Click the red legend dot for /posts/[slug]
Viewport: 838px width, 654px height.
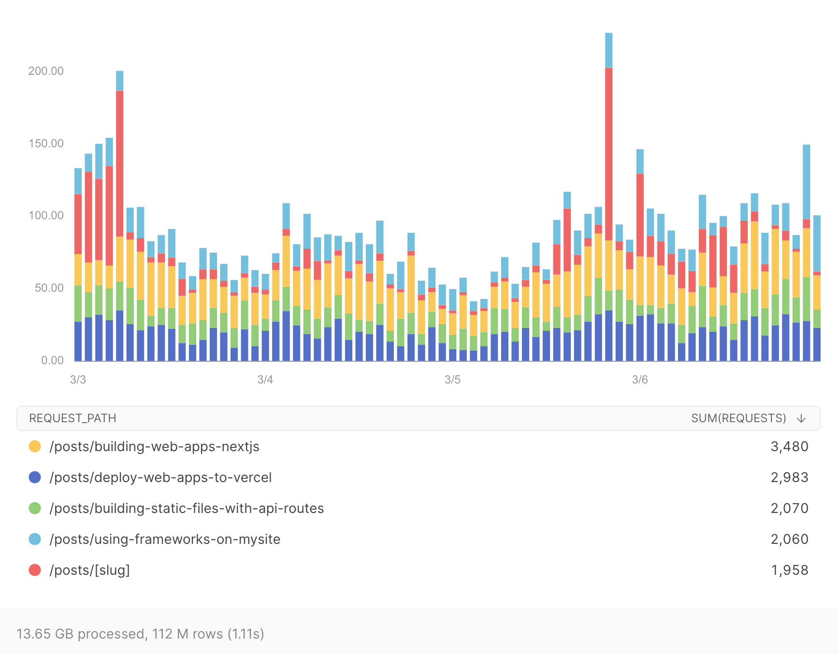(35, 570)
